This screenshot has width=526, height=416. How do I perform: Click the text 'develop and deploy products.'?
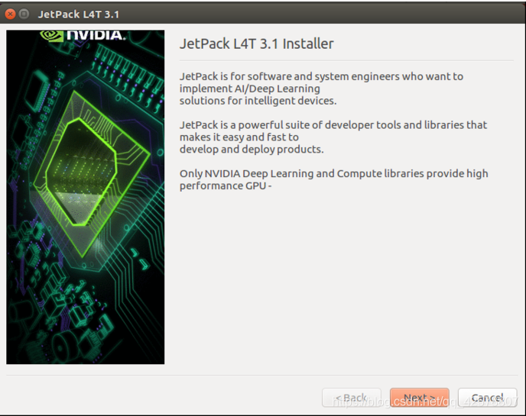pos(252,150)
